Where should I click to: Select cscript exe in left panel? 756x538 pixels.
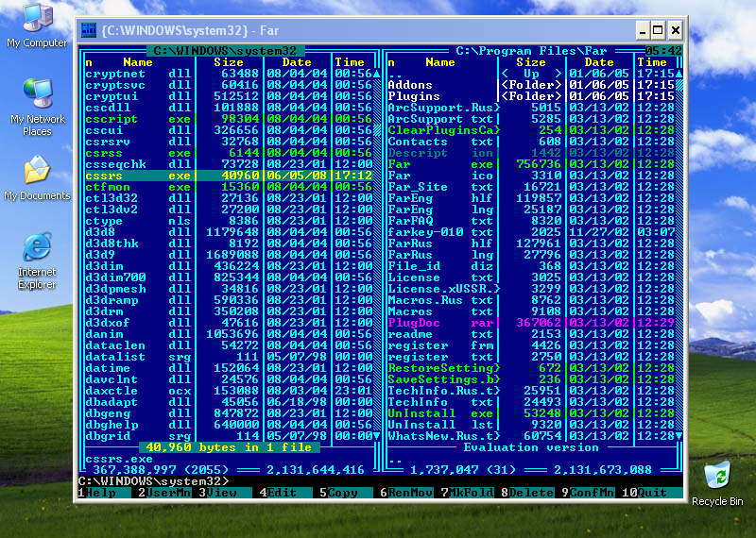coord(112,119)
